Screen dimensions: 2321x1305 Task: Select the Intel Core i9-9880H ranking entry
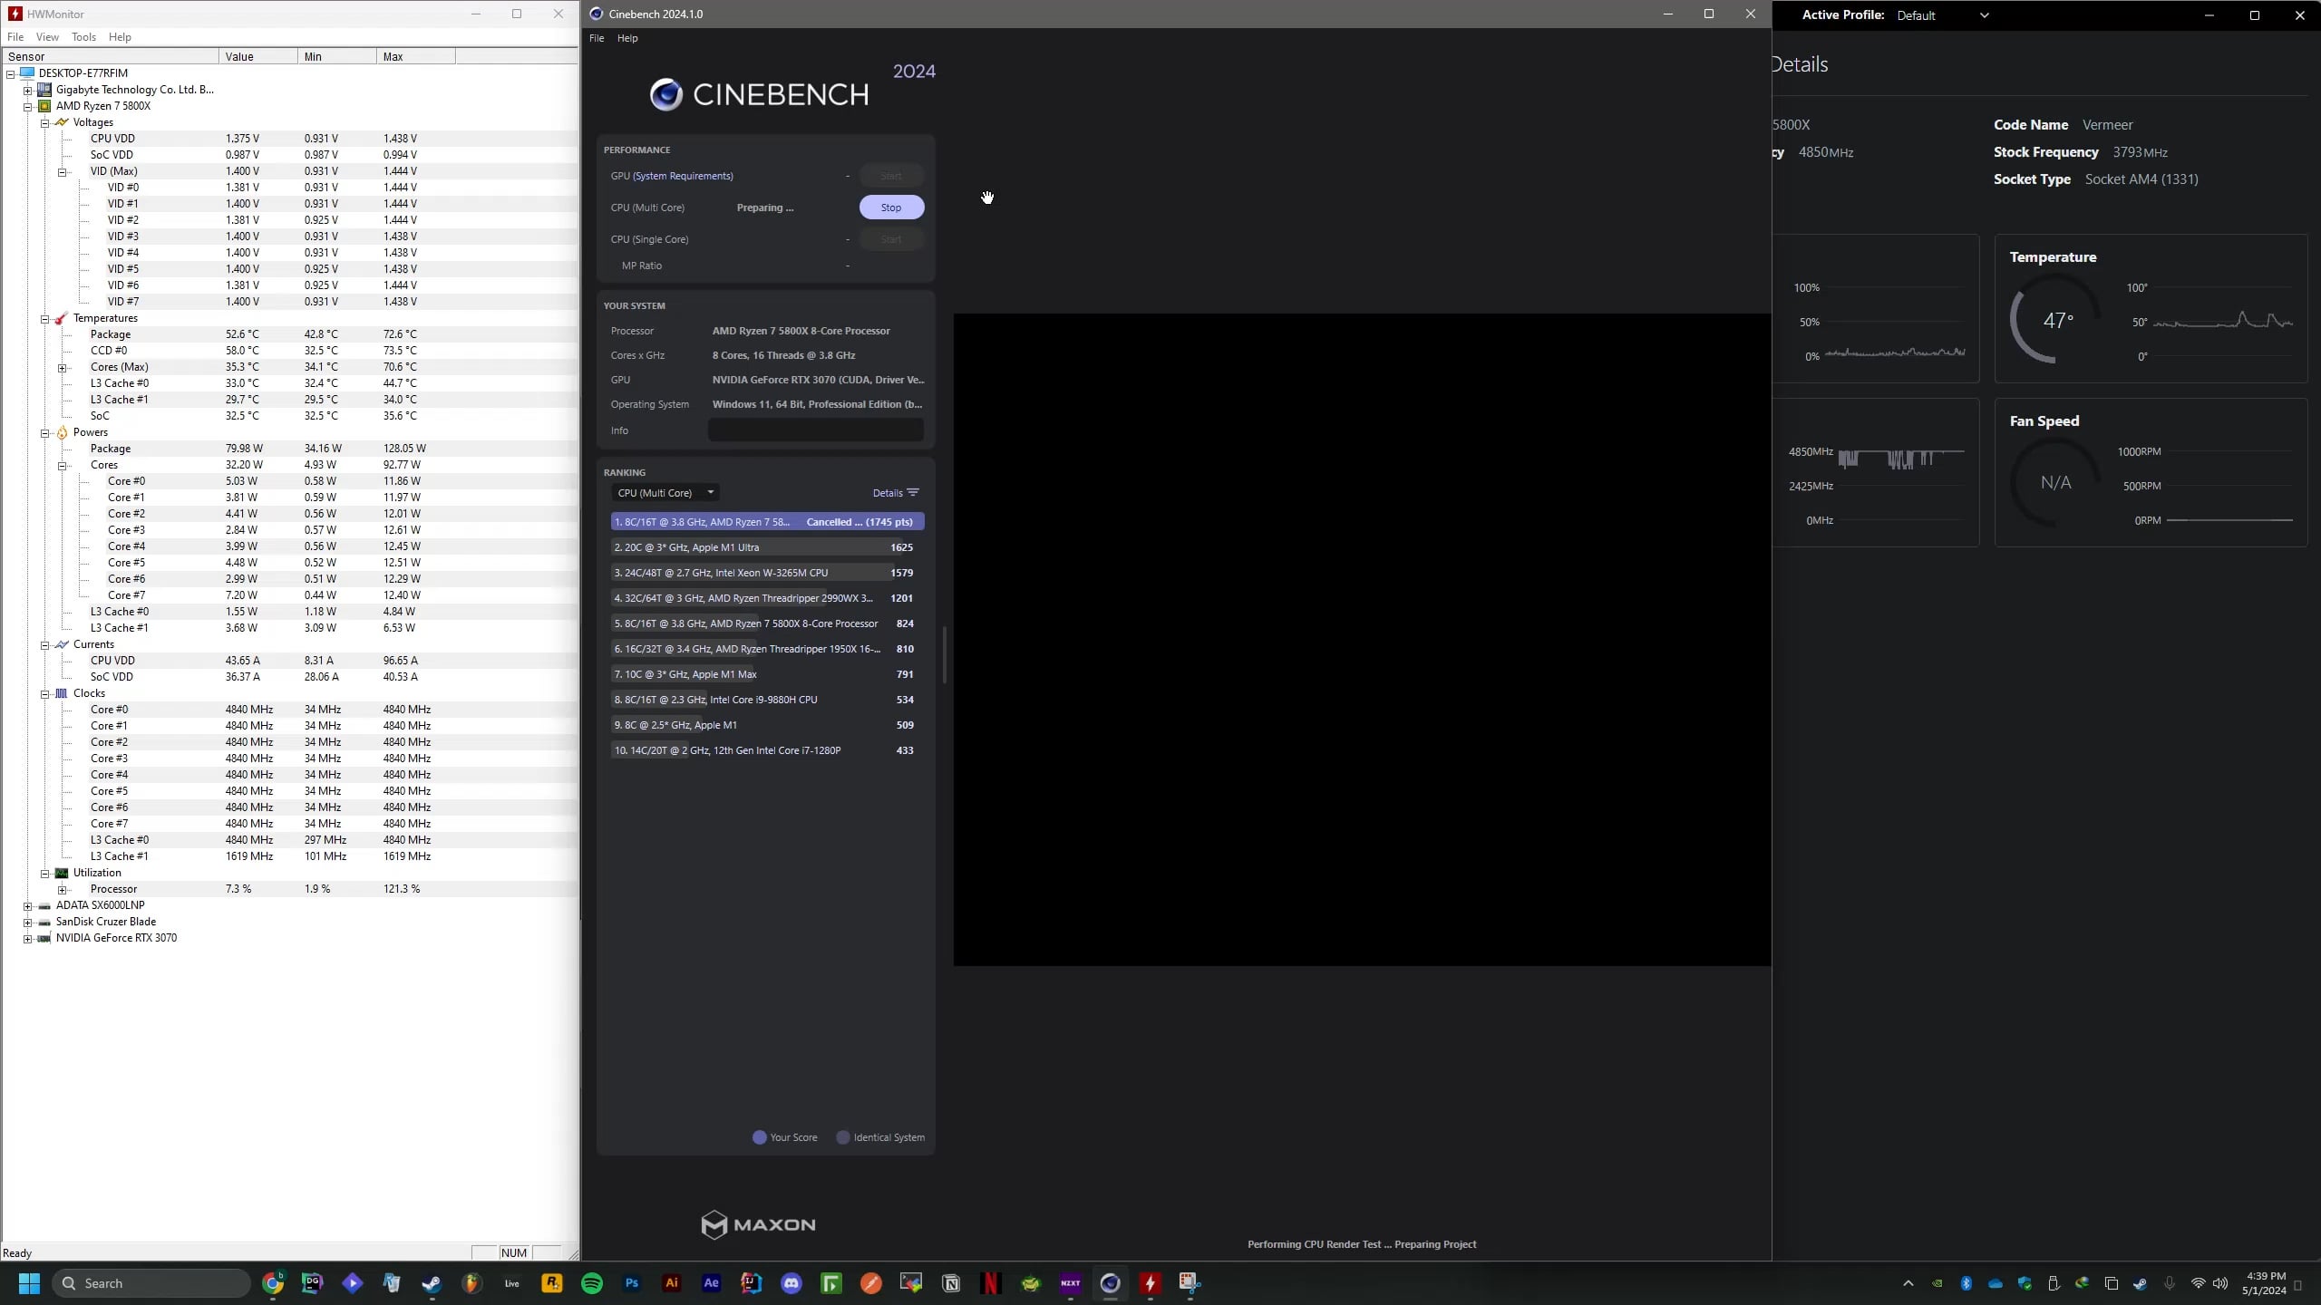coord(767,700)
